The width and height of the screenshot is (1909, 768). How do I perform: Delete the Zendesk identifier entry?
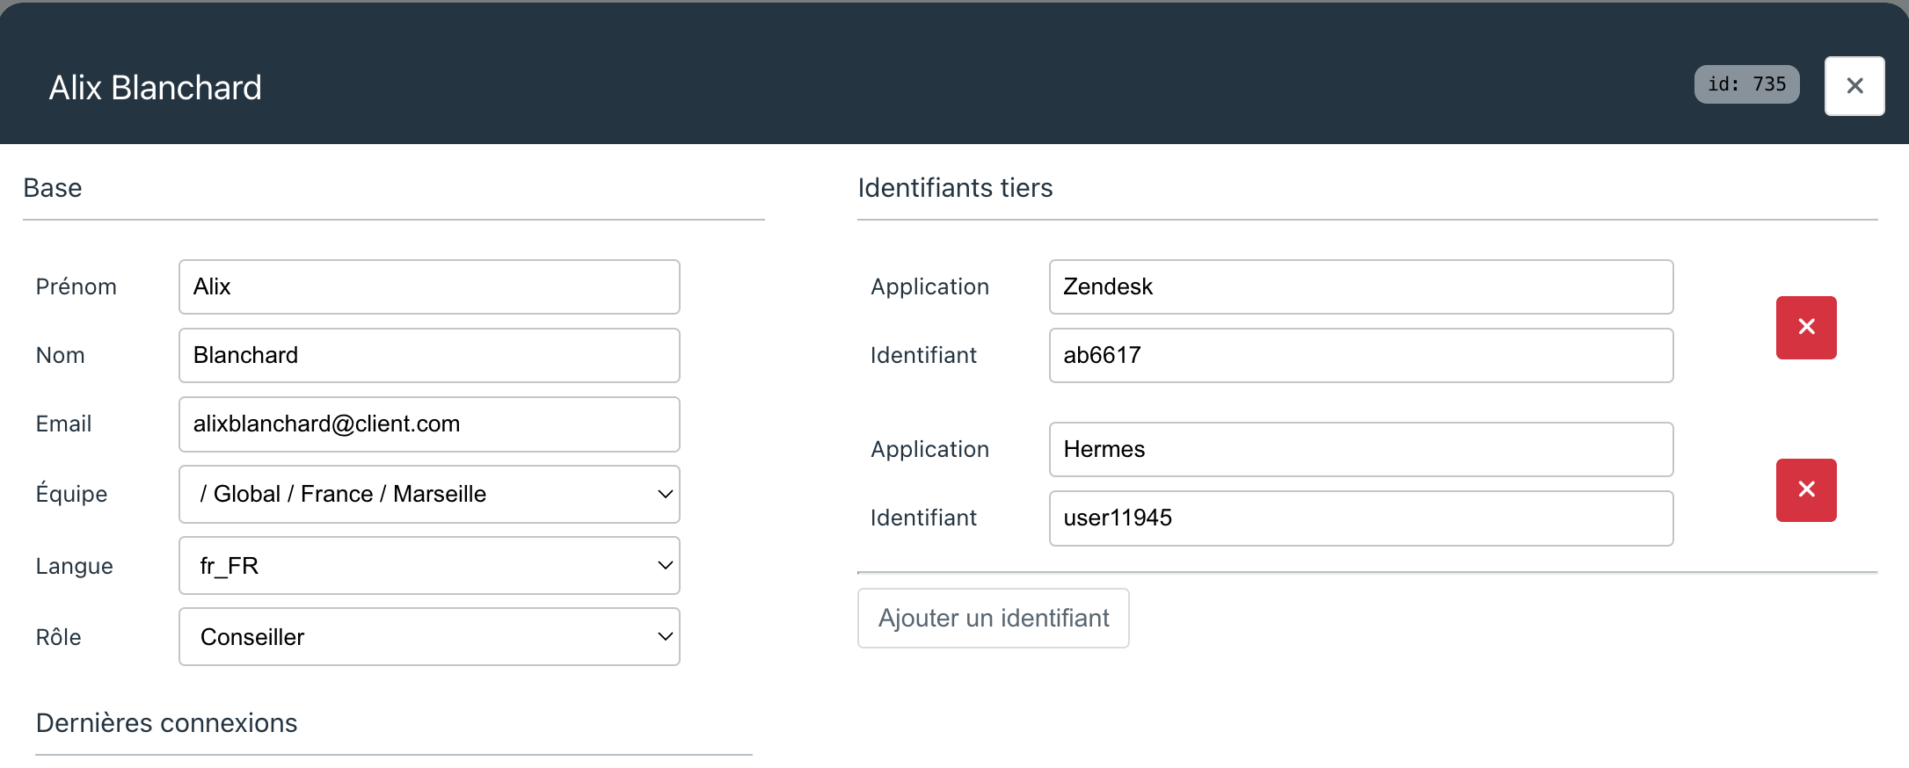1806,327
